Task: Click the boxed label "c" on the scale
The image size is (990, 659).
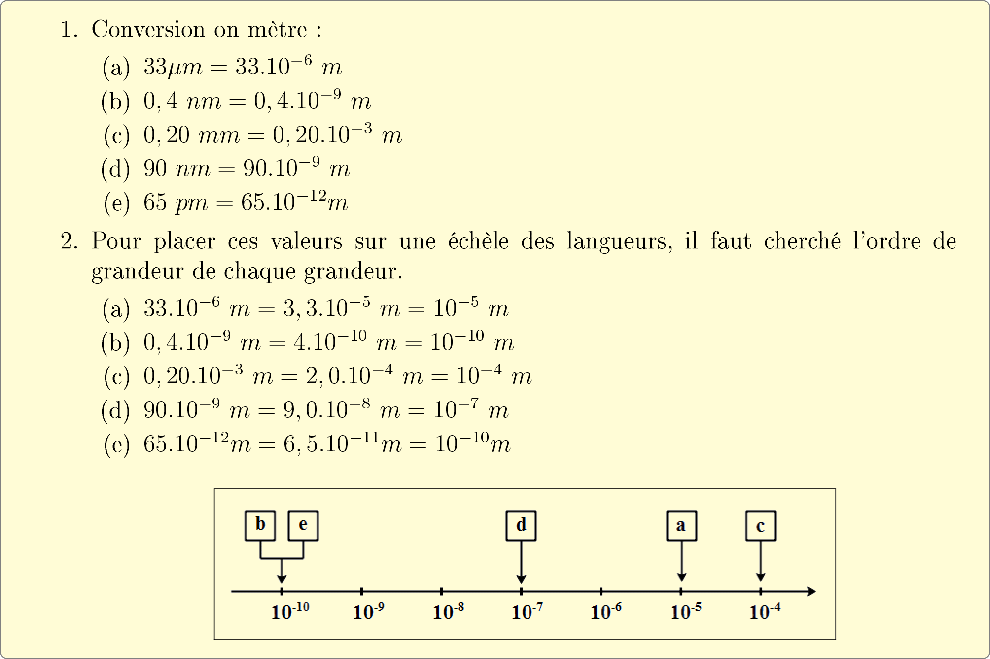Action: 761,525
